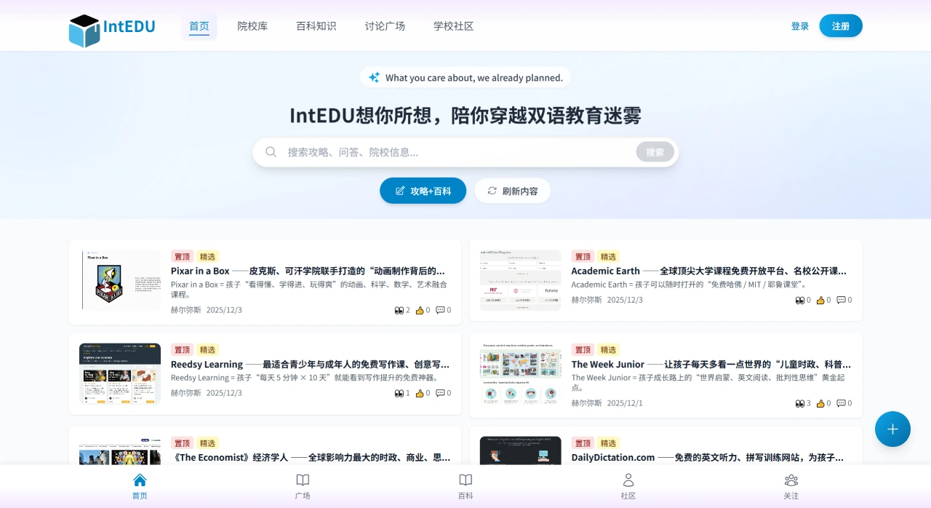Viewport: 931px width, 508px height.
Task: Switch to the 讨论广场 section
Action: tap(385, 25)
